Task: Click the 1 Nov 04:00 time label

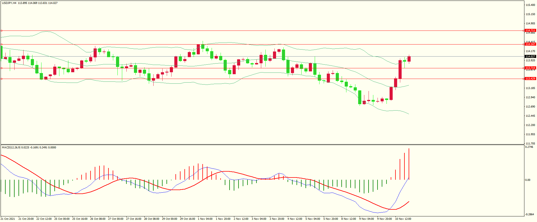Action: click(x=205, y=219)
